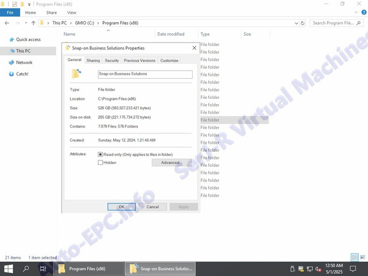The height and width of the screenshot is (276, 368).
Task: Select the General tab in Properties
Action: tap(74, 60)
